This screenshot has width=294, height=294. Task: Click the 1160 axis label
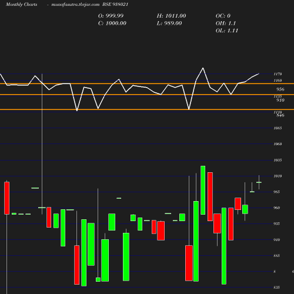pos(278,81)
